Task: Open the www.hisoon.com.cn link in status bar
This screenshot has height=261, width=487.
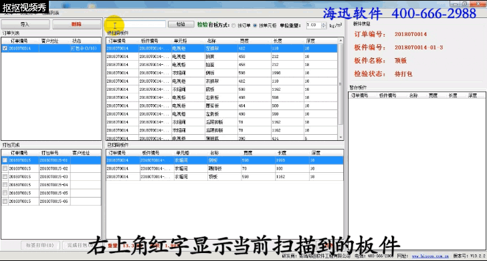Action: click(x=430, y=256)
